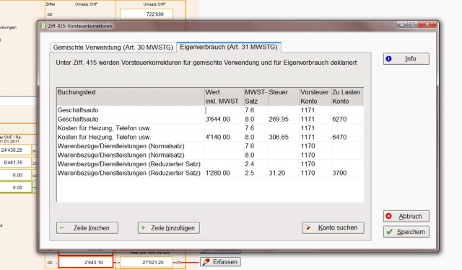The width and height of the screenshot is (462, 270).
Task: Click green checkmark icon on Speichern
Action: [x=390, y=232]
